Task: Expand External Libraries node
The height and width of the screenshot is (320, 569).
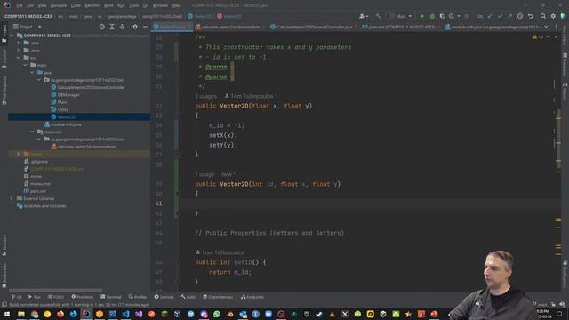Action: coord(12,198)
